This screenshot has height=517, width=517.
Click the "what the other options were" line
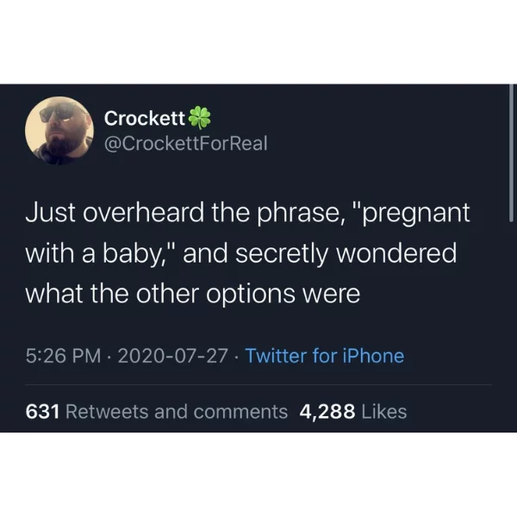click(x=193, y=294)
